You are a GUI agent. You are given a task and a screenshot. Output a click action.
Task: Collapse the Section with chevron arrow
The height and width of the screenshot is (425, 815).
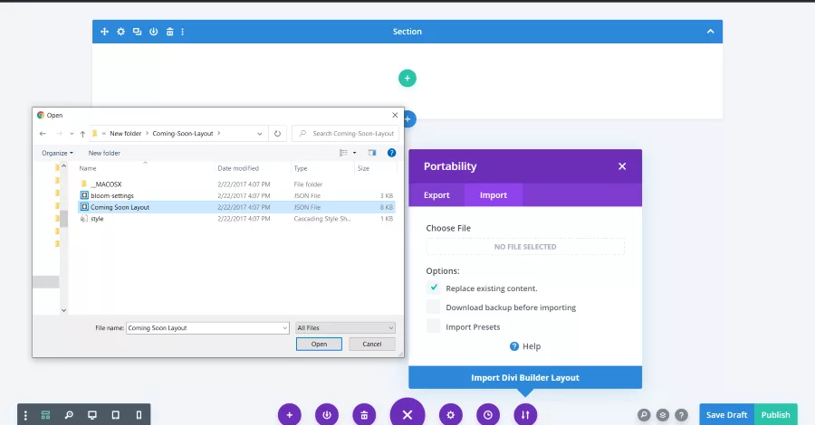(710, 32)
